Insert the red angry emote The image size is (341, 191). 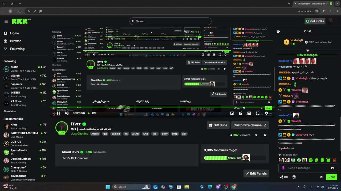click(334, 160)
